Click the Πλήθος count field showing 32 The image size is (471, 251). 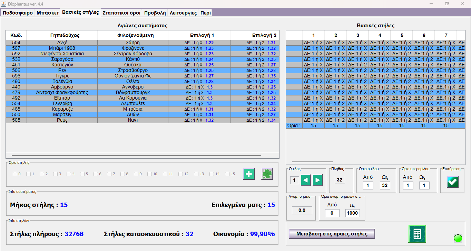coord(340,180)
